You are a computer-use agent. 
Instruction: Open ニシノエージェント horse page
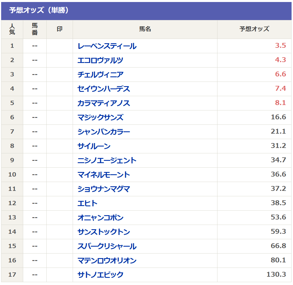point(107,161)
